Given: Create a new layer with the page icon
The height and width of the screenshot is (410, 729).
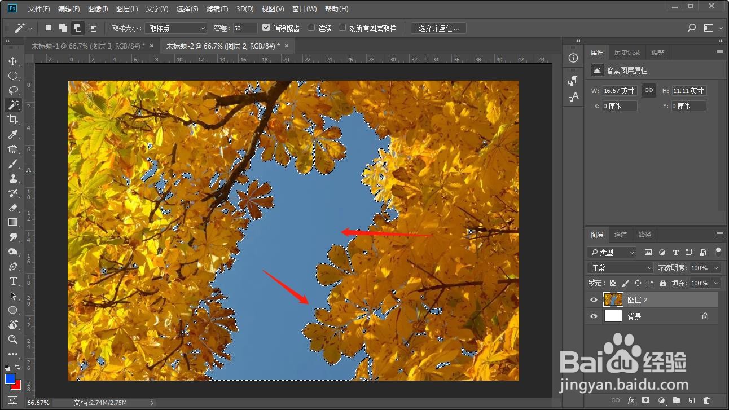Looking at the screenshot, I should click(692, 400).
